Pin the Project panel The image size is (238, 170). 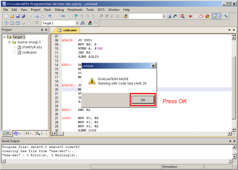tap(42, 30)
